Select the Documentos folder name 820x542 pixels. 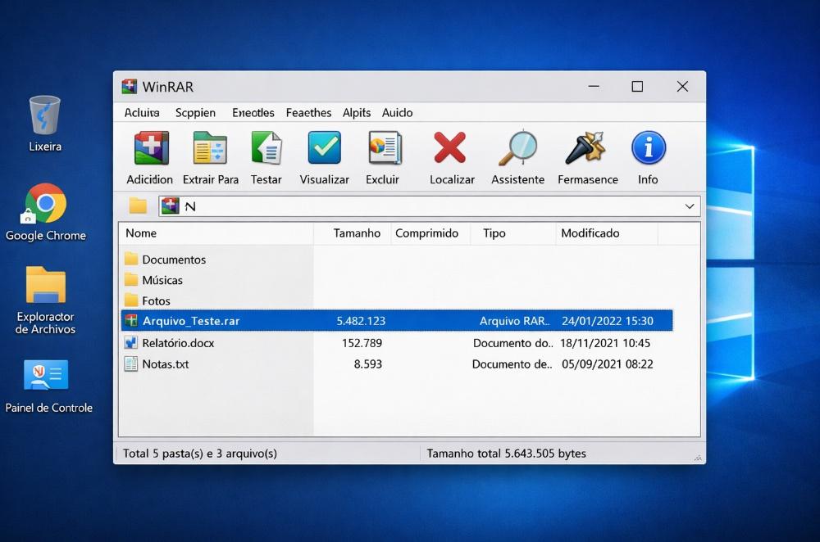click(x=174, y=260)
